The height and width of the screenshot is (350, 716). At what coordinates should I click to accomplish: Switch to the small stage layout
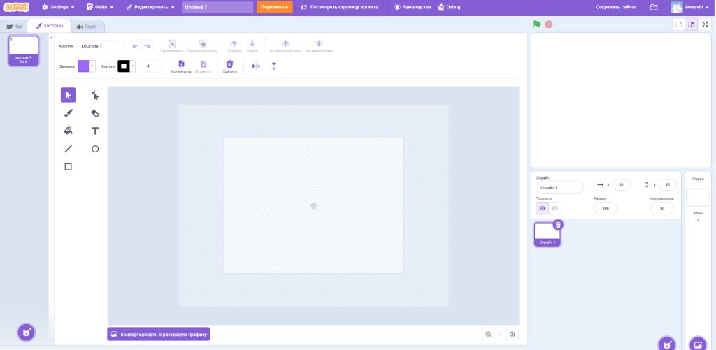[678, 24]
